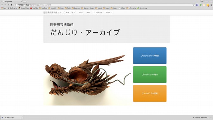Viewport: 213px width, 120px height.
Task: Close the Image View tab
Action: coord(21,2)
